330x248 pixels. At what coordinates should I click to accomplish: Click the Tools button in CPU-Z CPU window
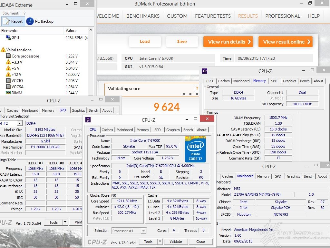click(x=148, y=242)
